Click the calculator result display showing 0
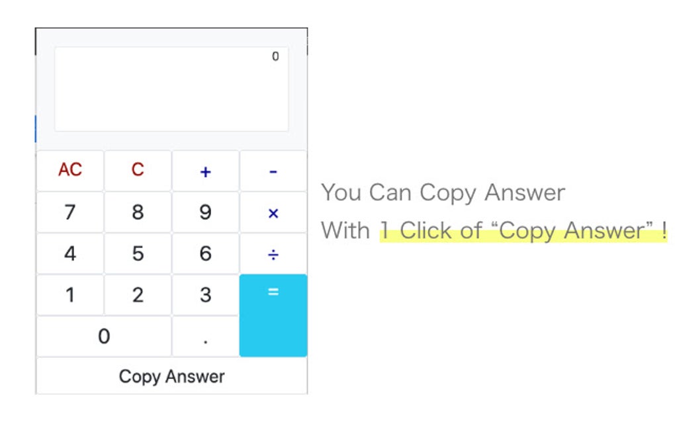This screenshot has width=675, height=422. pyautogui.click(x=172, y=86)
